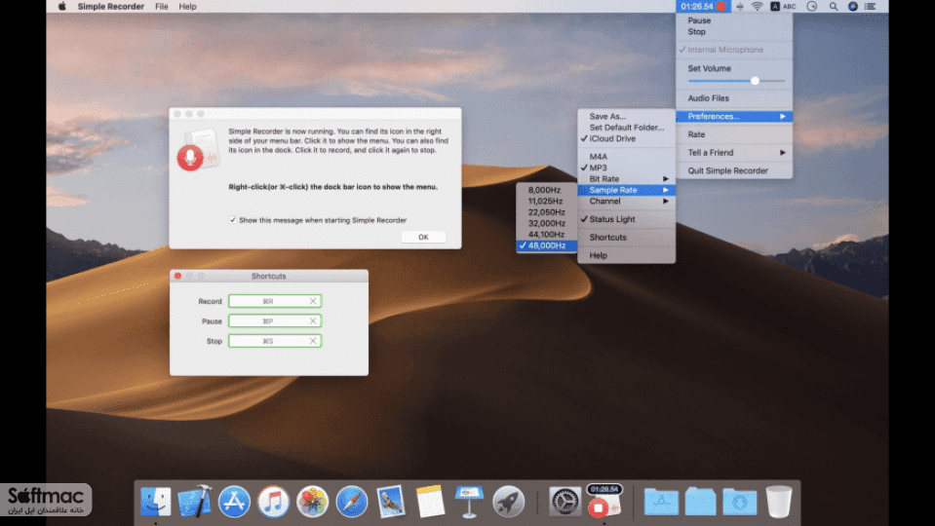935x526 pixels.
Task: Choose the 8,000Hz sample rate
Action: pyautogui.click(x=546, y=190)
